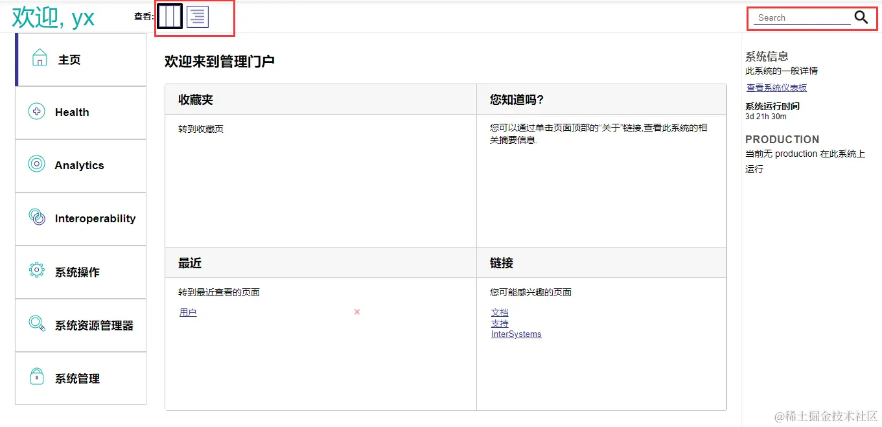Click the 系统信息 heading

(767, 56)
